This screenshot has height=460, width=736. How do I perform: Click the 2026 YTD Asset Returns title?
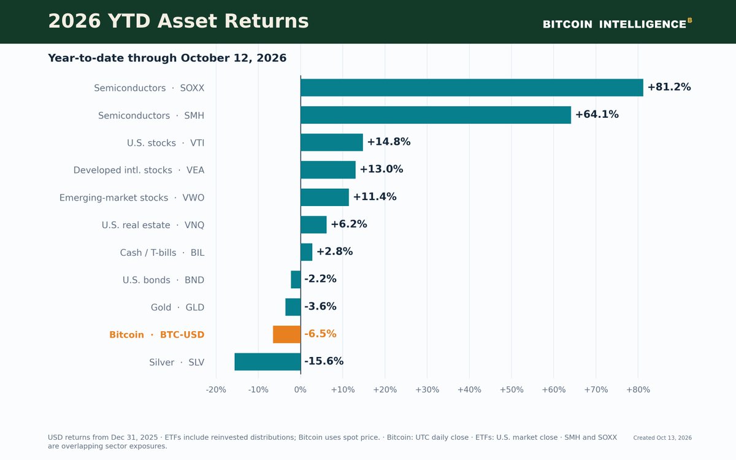(178, 21)
